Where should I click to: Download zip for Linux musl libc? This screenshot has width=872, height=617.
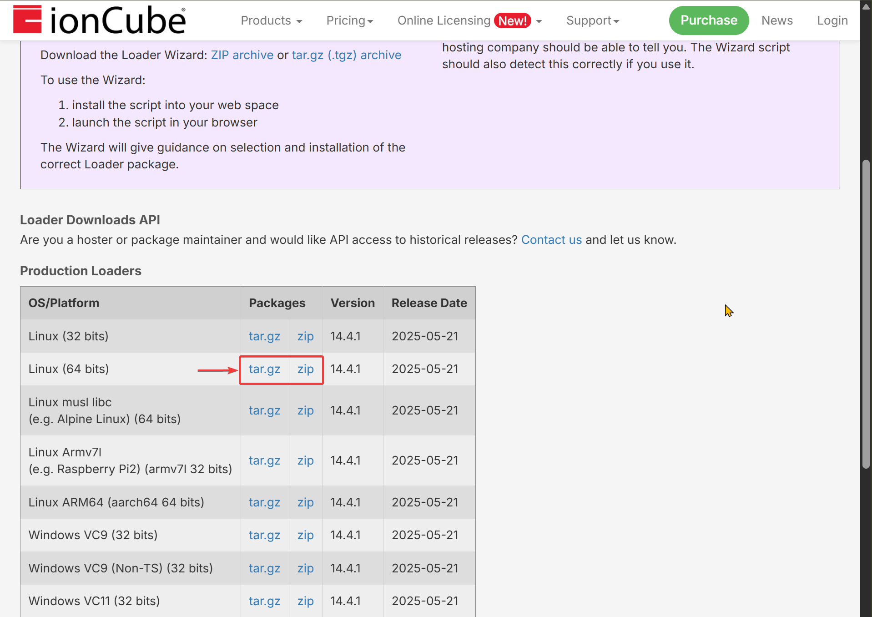305,410
